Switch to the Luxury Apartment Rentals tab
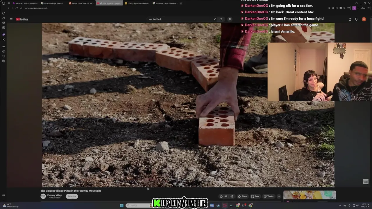The height and width of the screenshot is (209, 372). [x=137, y=3]
